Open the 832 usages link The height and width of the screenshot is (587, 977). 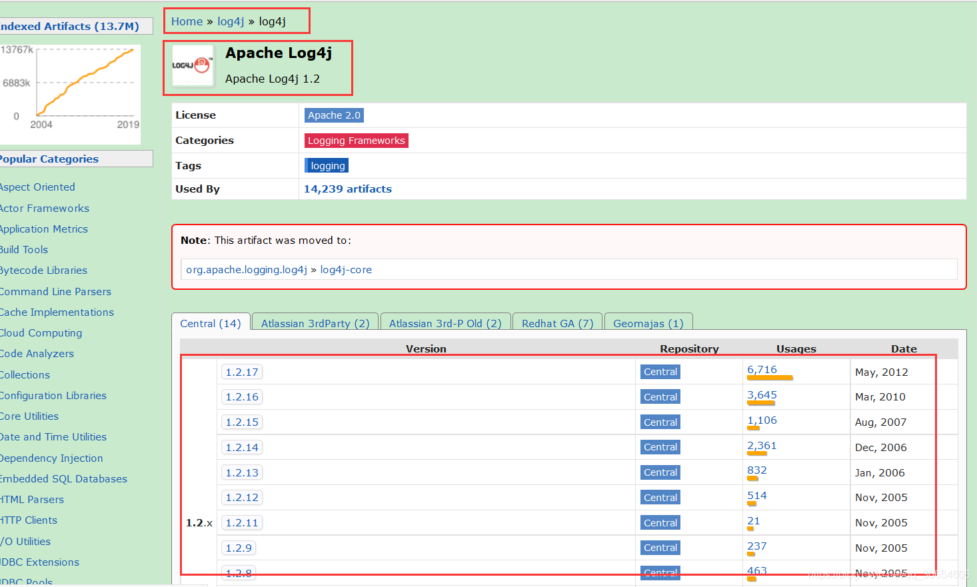[757, 470]
